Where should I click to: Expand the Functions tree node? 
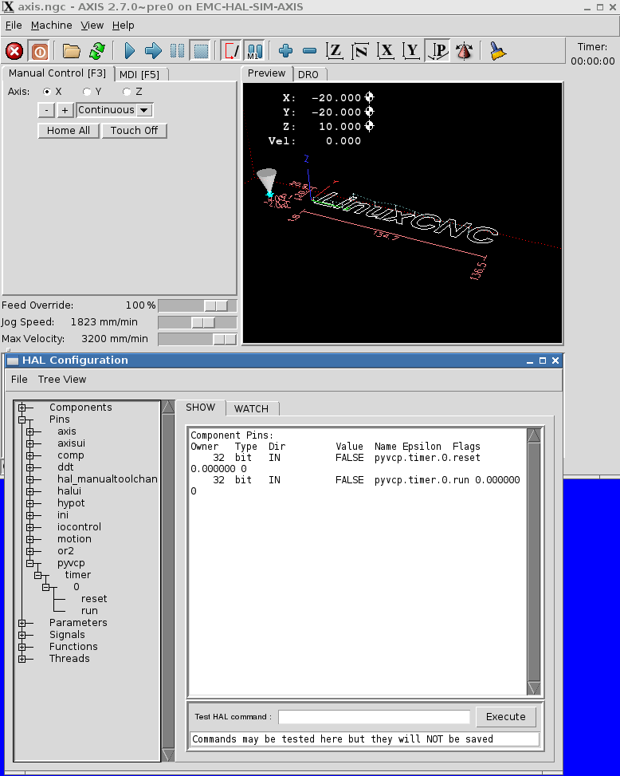click(22, 647)
